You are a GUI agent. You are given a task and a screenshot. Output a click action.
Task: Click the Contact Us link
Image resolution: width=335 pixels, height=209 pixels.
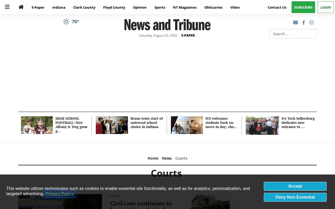coord(277,7)
